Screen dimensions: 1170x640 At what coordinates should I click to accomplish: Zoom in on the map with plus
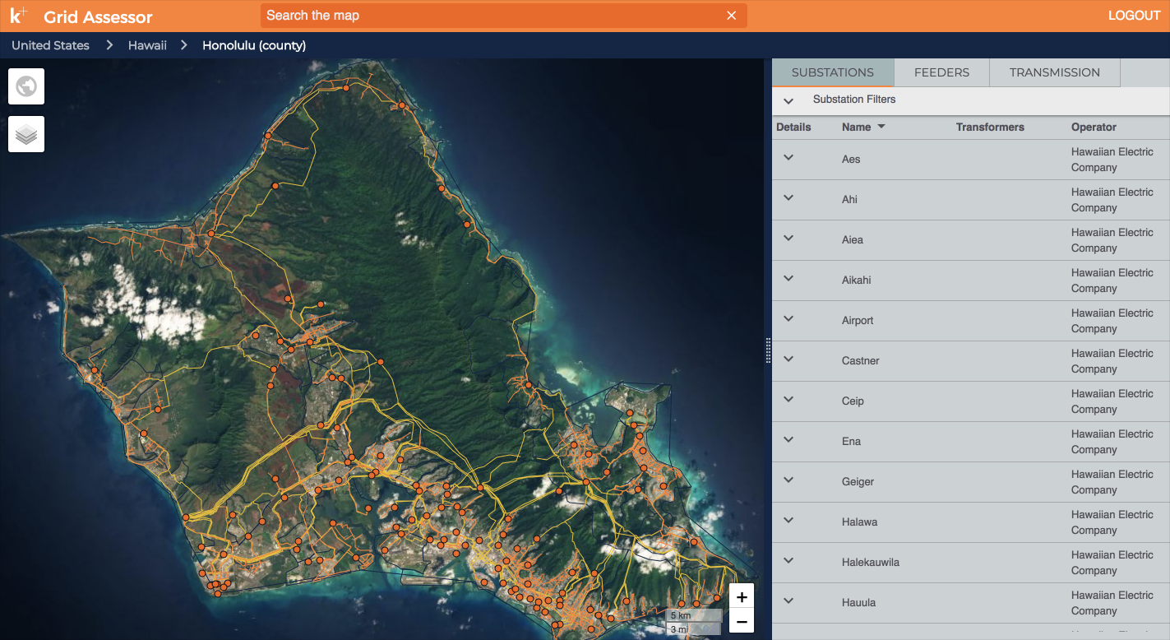pos(742,597)
